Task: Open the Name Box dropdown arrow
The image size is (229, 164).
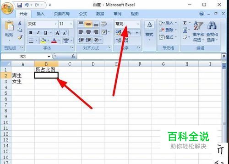Action: [49, 56]
